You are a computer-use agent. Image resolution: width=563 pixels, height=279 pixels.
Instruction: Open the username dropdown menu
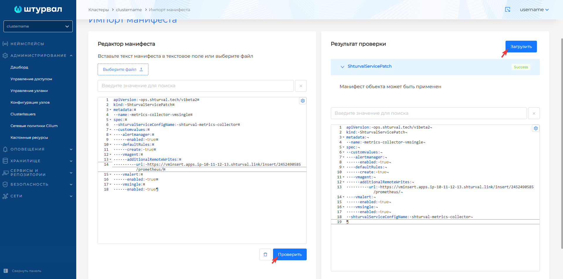click(x=534, y=9)
